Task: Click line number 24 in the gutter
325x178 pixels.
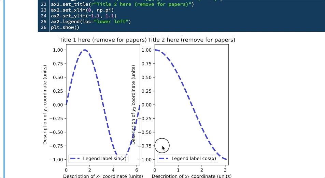Action: (x=44, y=16)
